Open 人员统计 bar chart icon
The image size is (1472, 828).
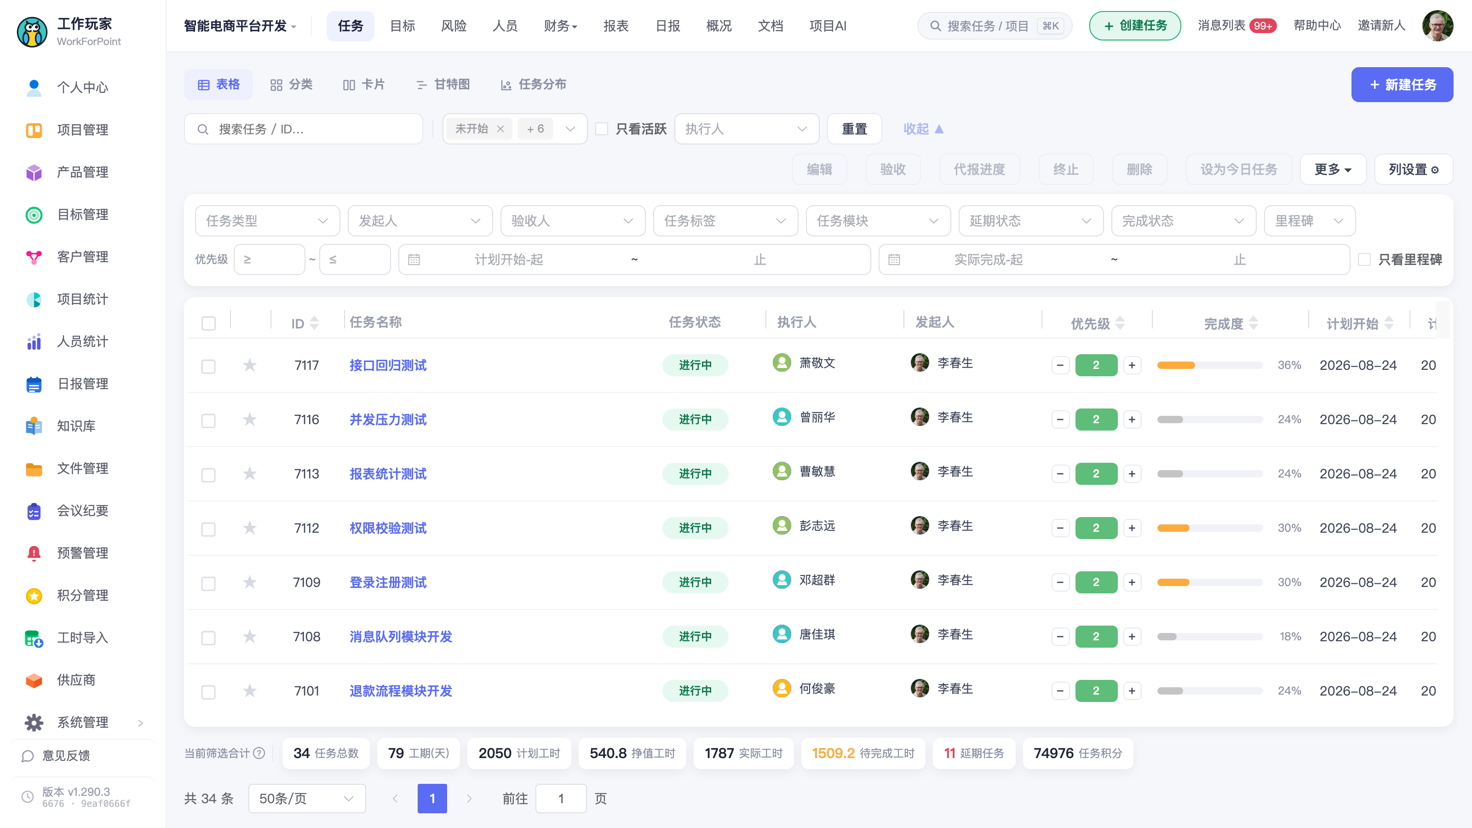pyautogui.click(x=34, y=341)
